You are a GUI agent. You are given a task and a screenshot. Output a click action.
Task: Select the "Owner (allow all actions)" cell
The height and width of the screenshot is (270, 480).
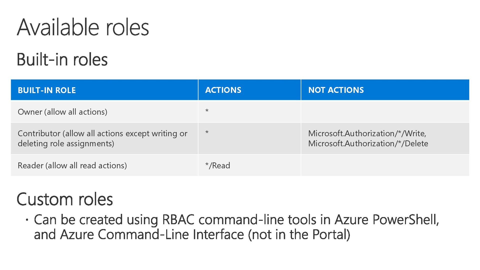(x=62, y=112)
